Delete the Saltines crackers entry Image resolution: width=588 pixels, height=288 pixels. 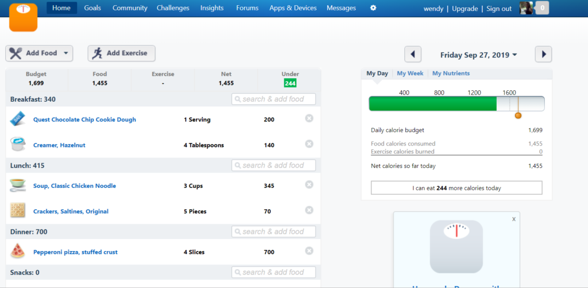click(309, 210)
